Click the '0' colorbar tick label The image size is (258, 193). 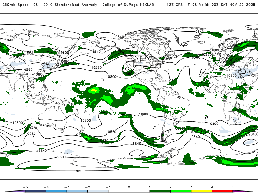click(129, 187)
